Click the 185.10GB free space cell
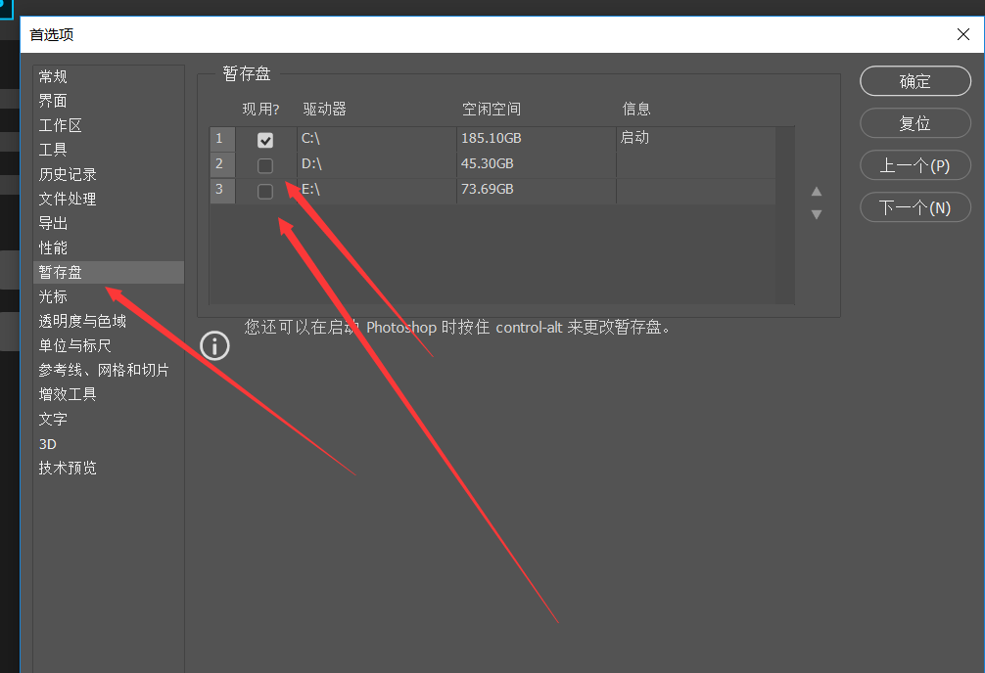 537,139
